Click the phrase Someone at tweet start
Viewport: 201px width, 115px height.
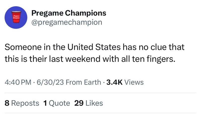[23, 47]
